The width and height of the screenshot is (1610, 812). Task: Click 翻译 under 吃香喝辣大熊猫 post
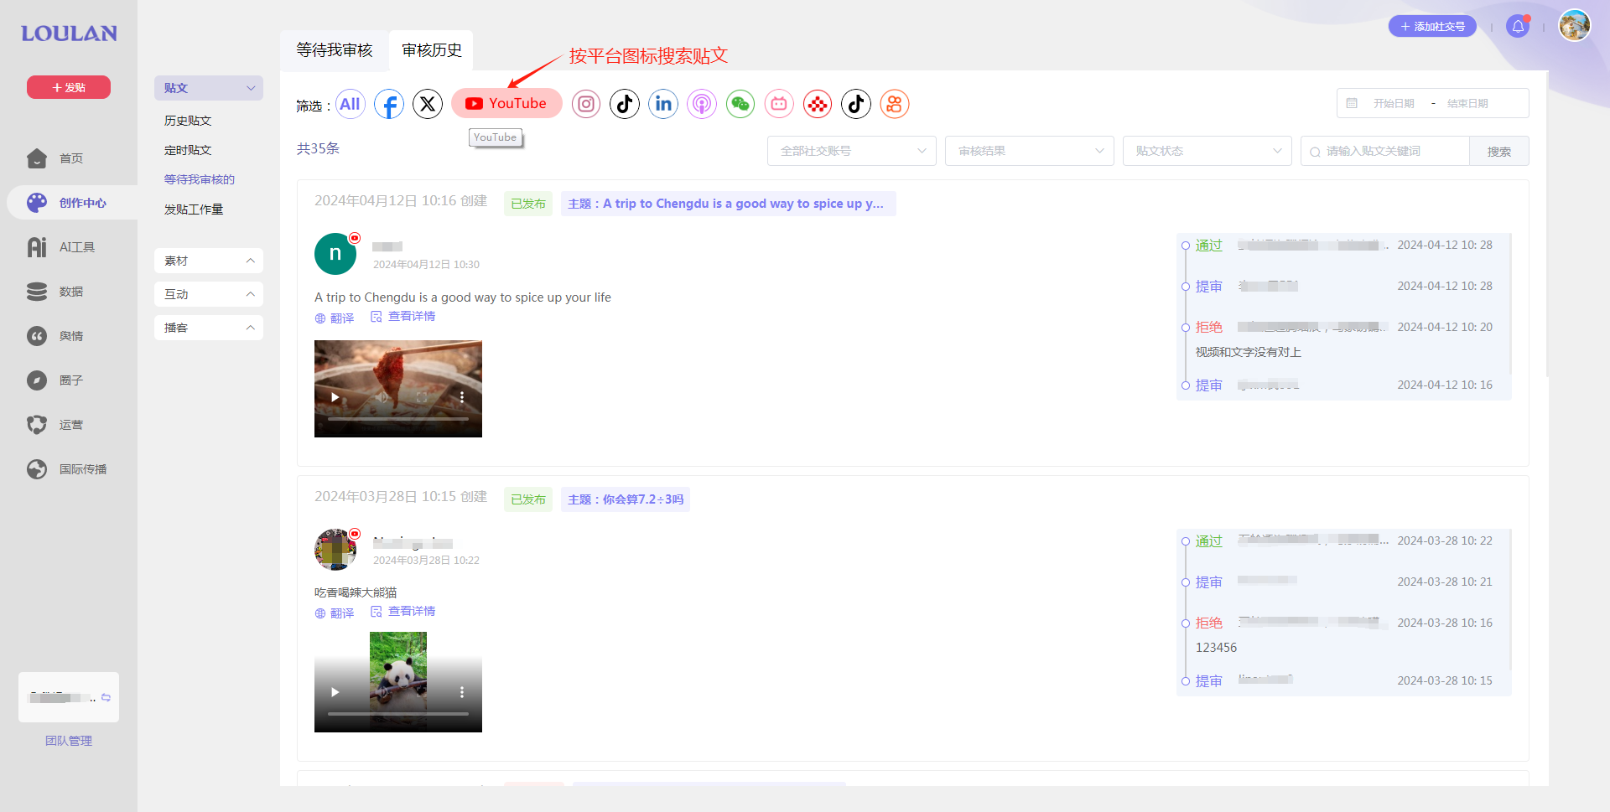tap(335, 613)
